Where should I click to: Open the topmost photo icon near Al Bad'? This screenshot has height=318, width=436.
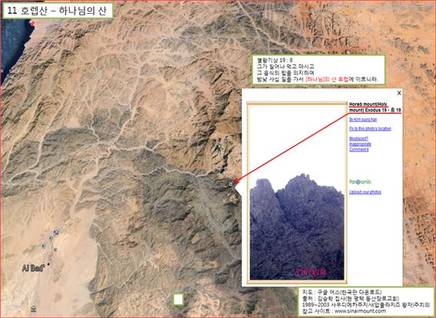tap(56, 232)
